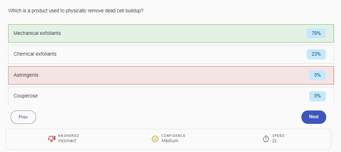Click the 23% response badge

316,54
